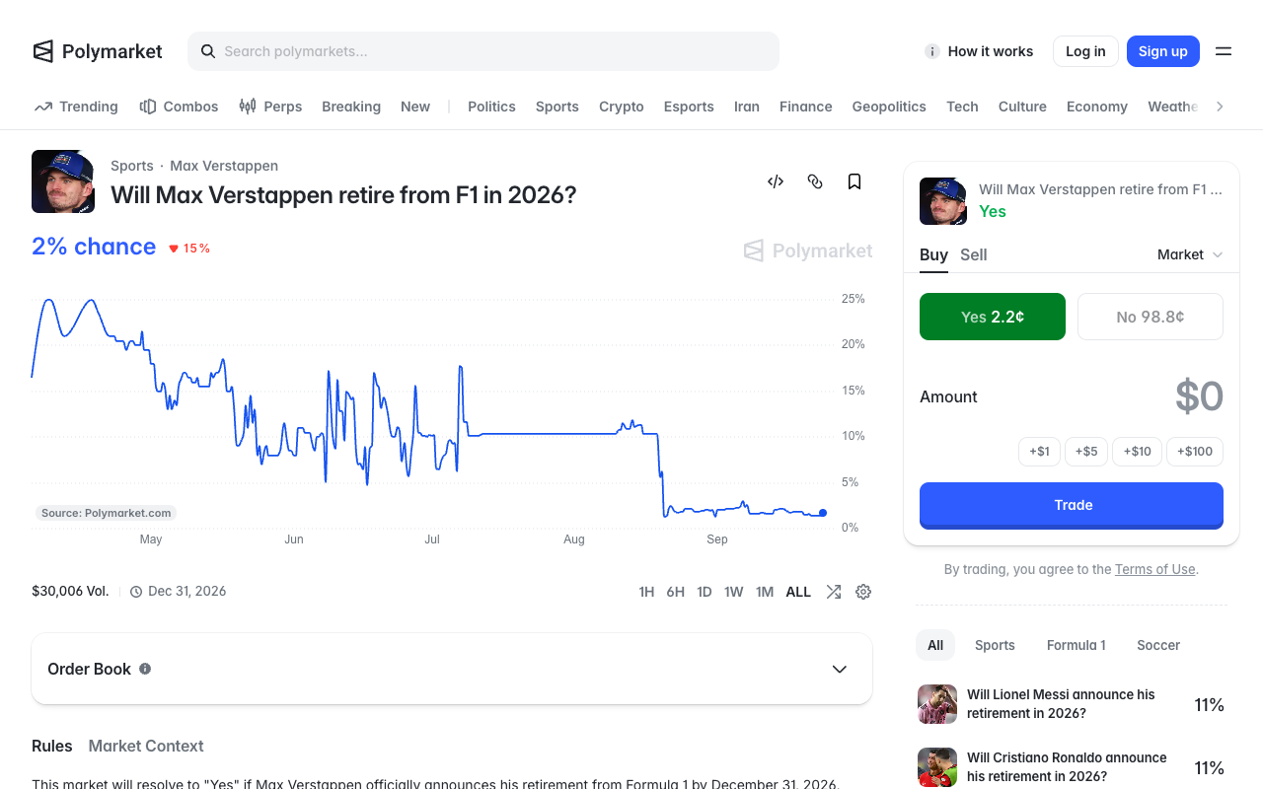Click the Log in button
The image size is (1263, 789).
(x=1085, y=51)
